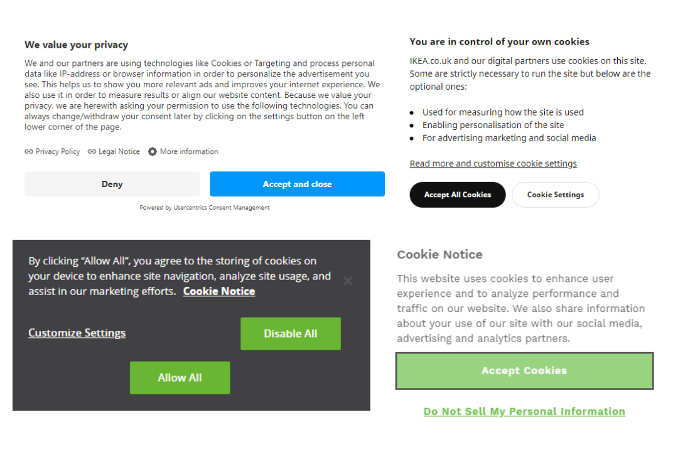
Task: Open Read more and customise cookie settings
Action: pyautogui.click(x=493, y=163)
